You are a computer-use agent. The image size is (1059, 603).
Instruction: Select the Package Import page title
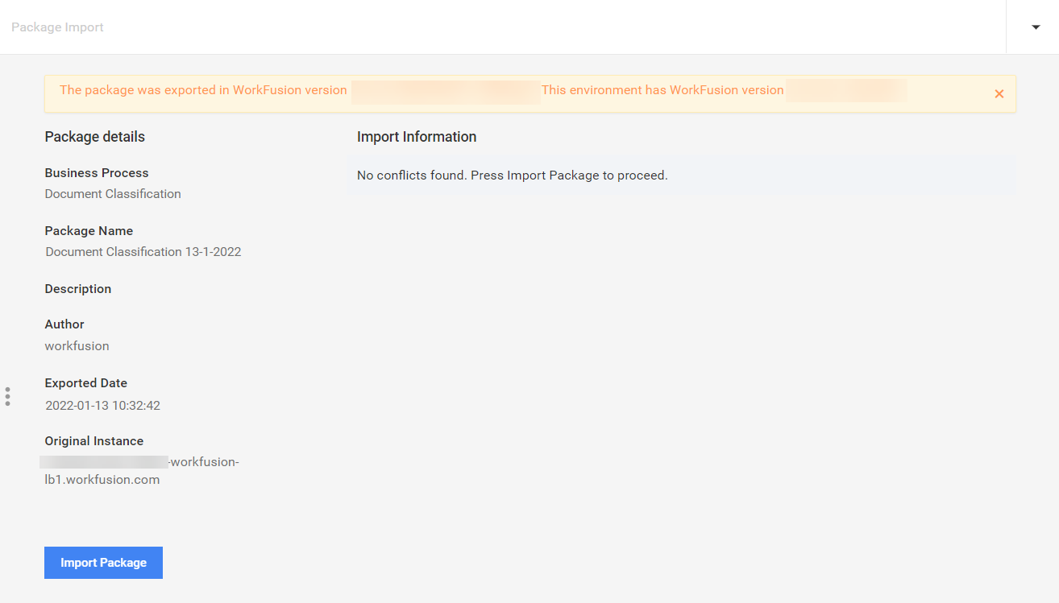57,27
